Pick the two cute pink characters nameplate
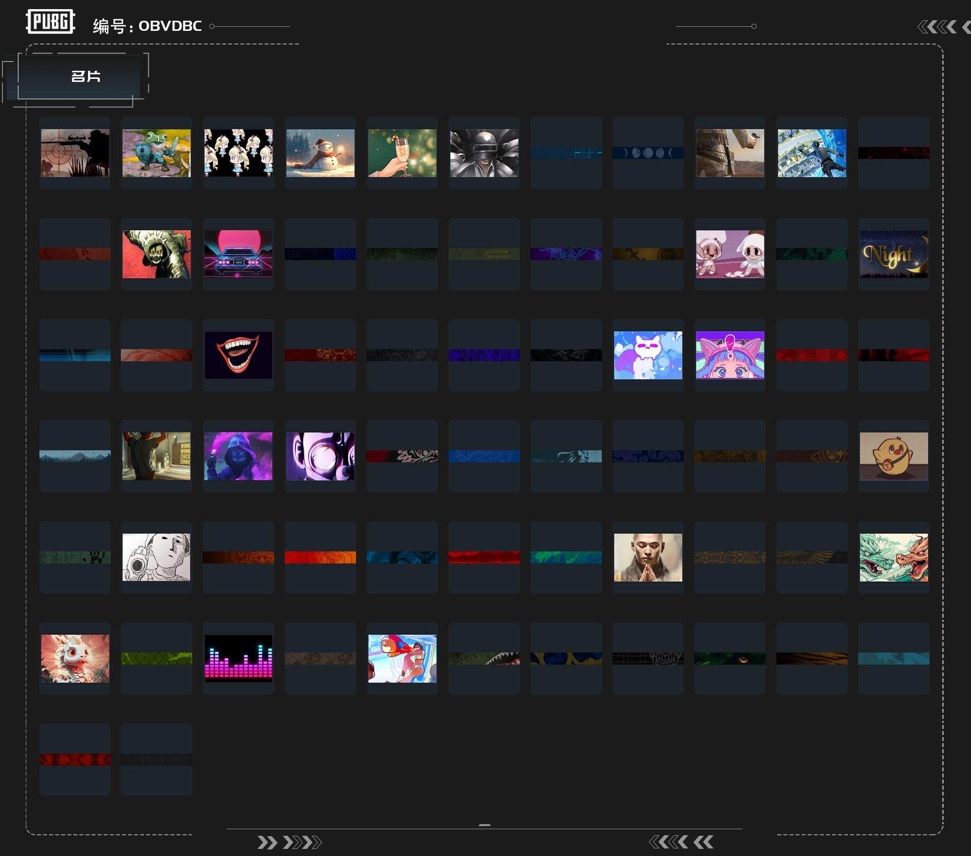 coord(730,254)
